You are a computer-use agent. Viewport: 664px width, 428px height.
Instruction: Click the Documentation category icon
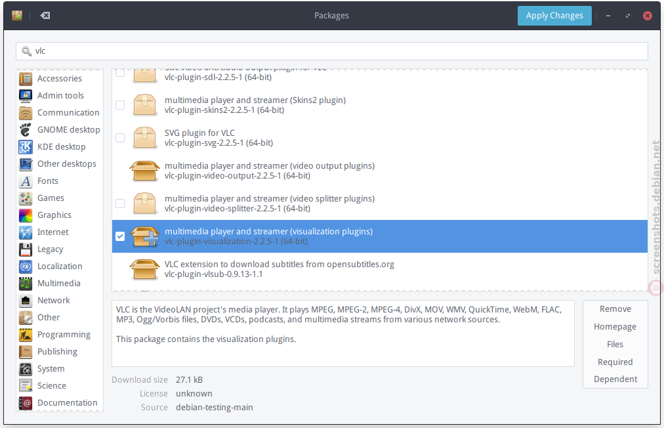pyautogui.click(x=26, y=403)
